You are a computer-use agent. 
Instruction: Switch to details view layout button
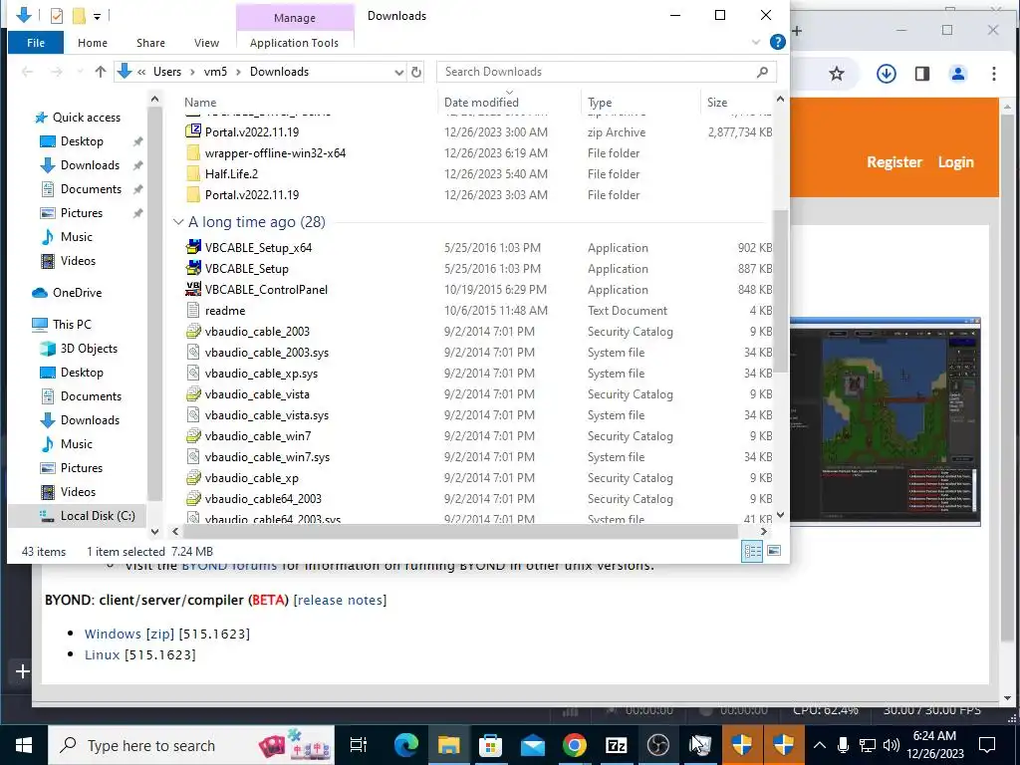[753, 551]
